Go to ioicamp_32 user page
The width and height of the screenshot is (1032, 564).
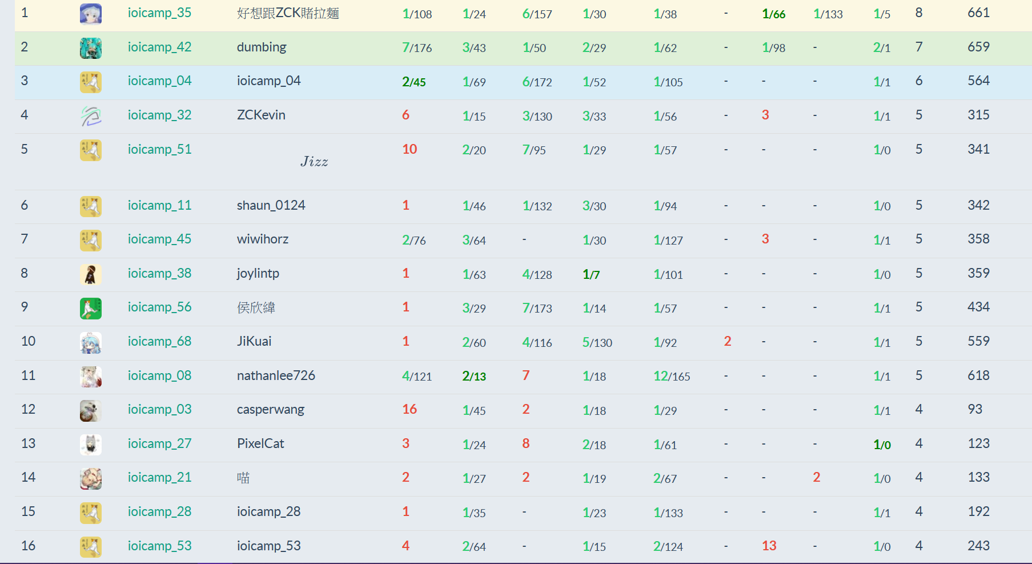click(159, 115)
